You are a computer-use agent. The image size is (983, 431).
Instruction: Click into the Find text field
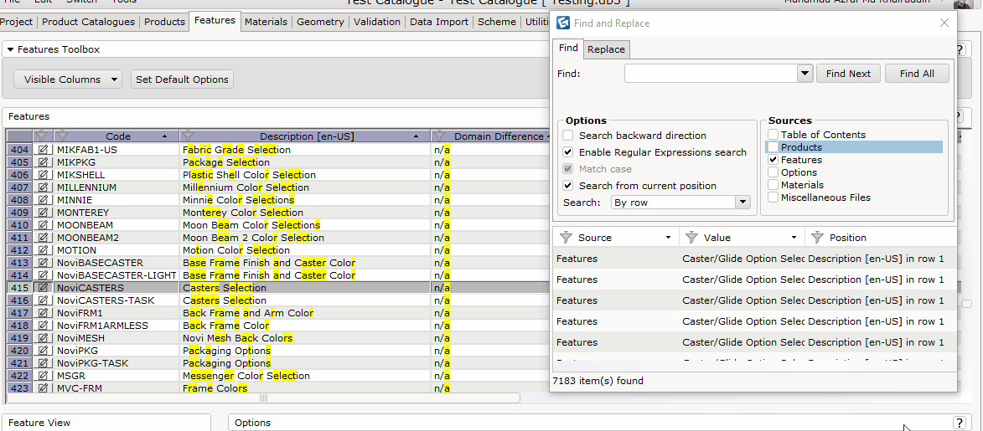click(x=711, y=74)
